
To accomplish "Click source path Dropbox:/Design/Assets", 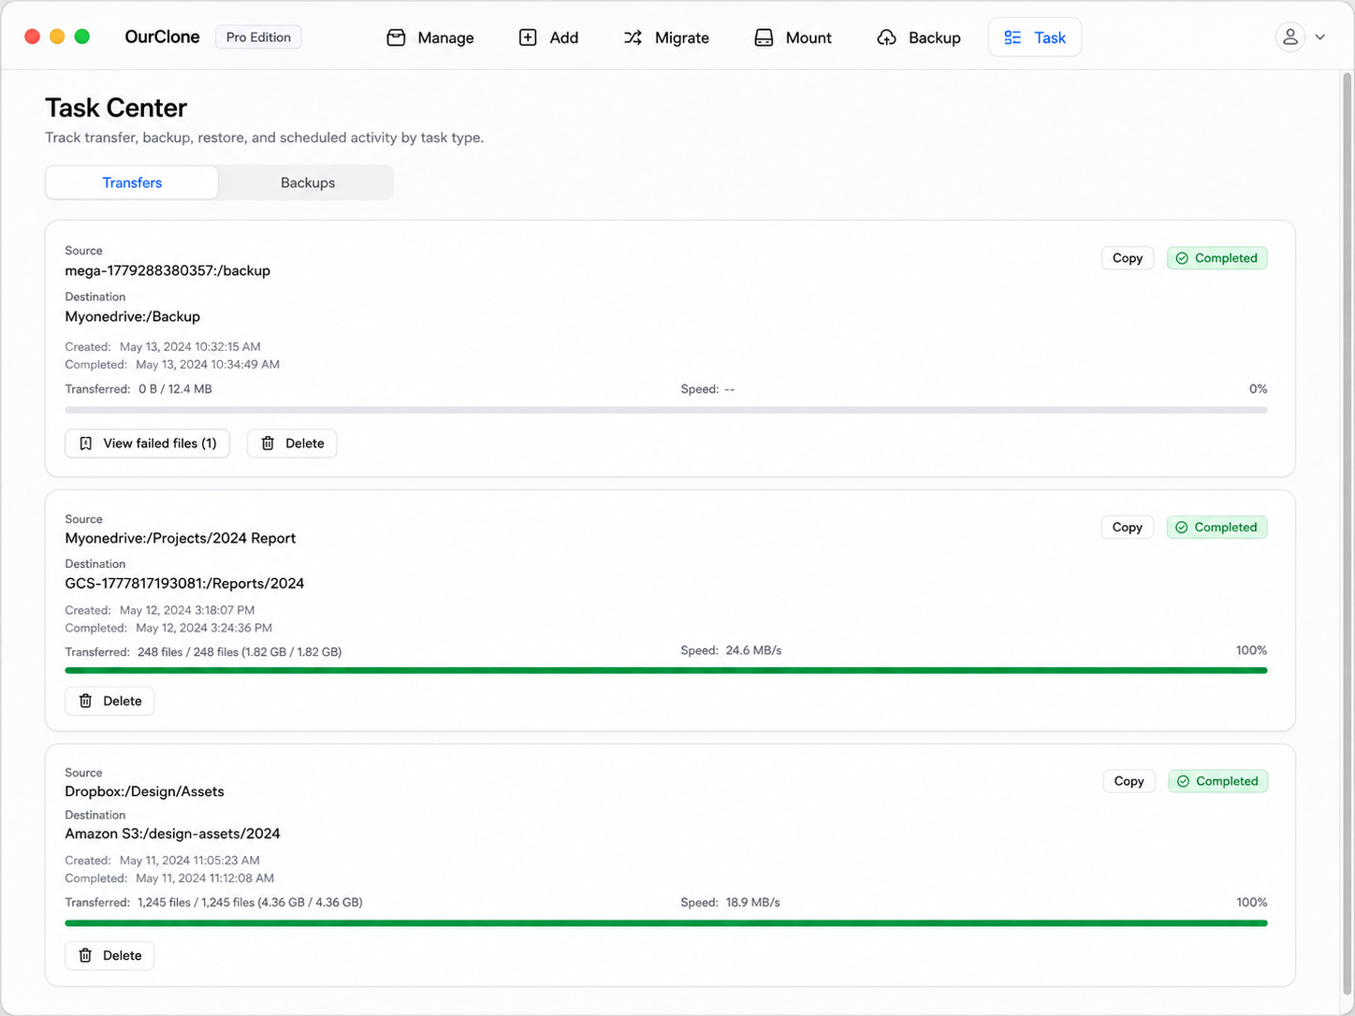I will click(x=144, y=791).
